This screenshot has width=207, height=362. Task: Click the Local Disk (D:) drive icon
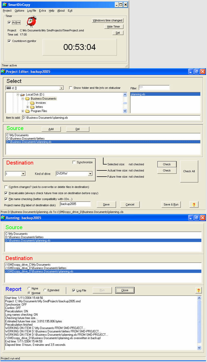[23, 94]
